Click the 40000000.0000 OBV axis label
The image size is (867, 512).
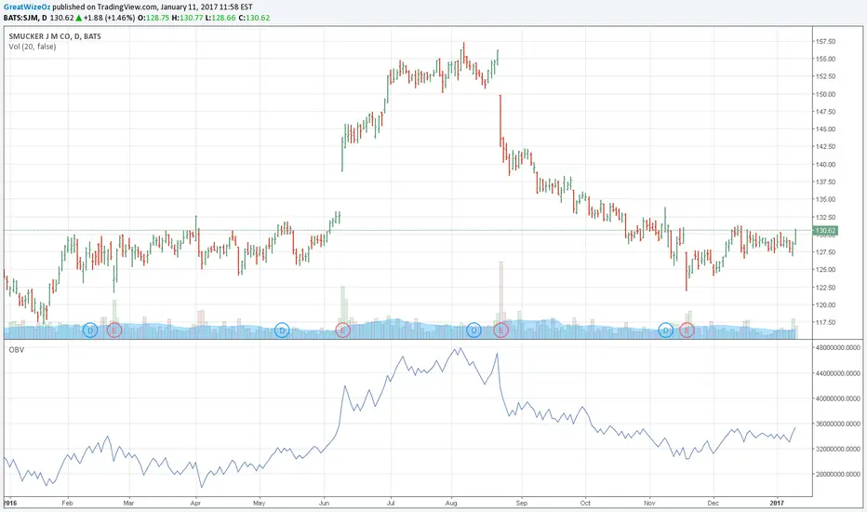click(837, 398)
